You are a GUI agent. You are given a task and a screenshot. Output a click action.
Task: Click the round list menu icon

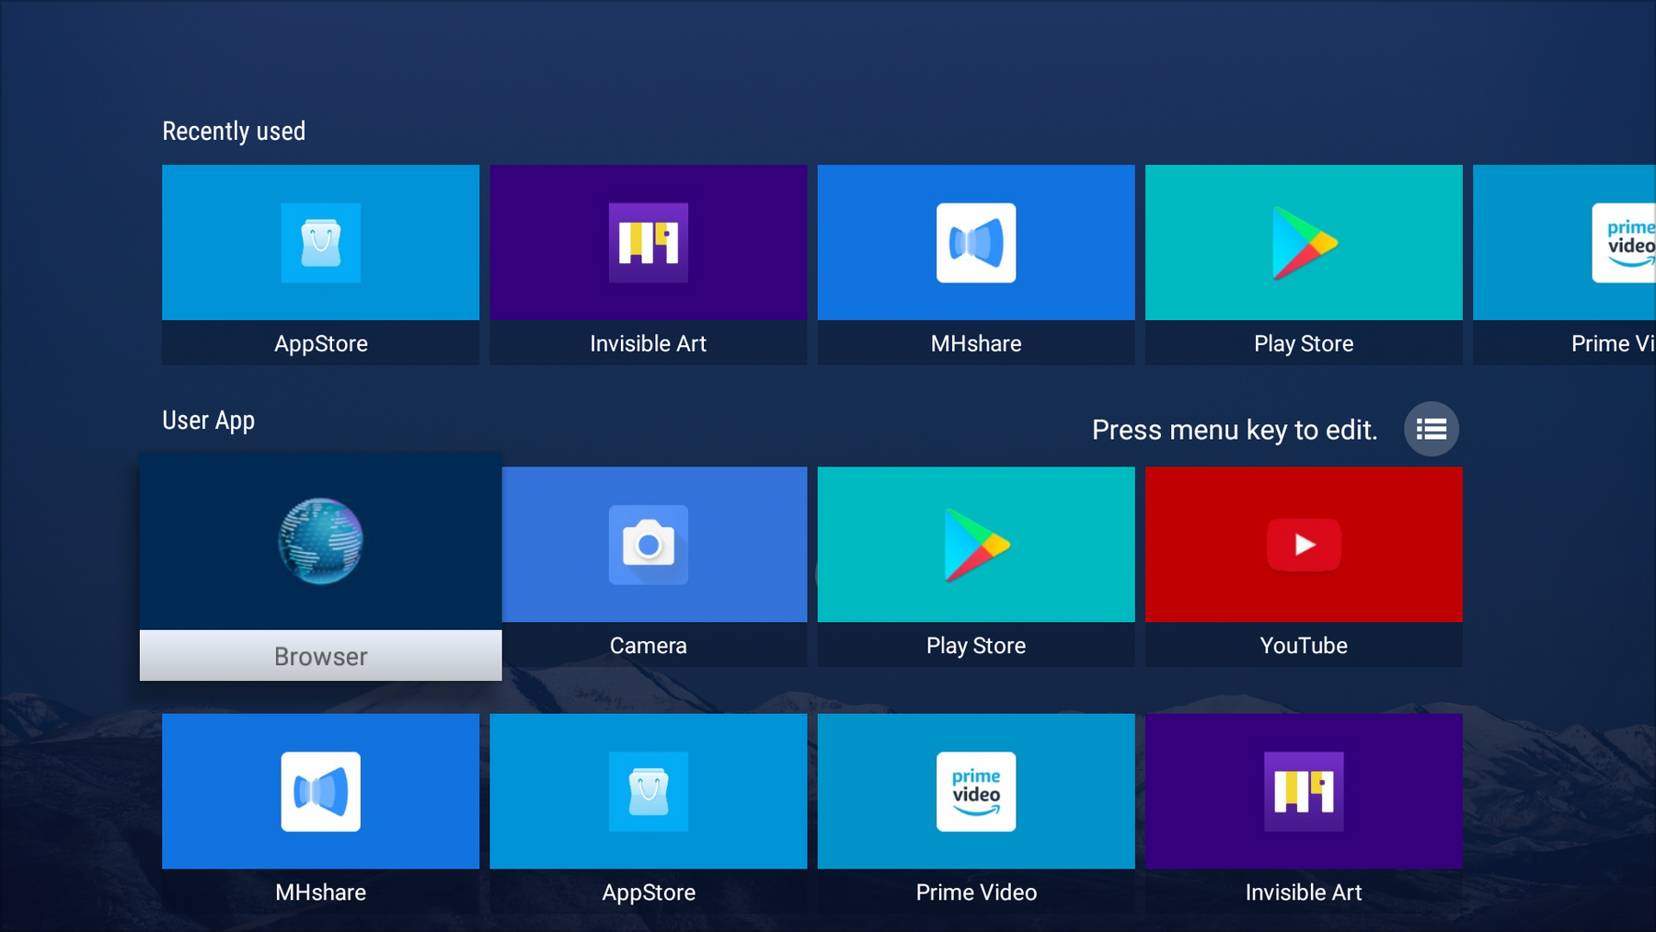(x=1431, y=429)
